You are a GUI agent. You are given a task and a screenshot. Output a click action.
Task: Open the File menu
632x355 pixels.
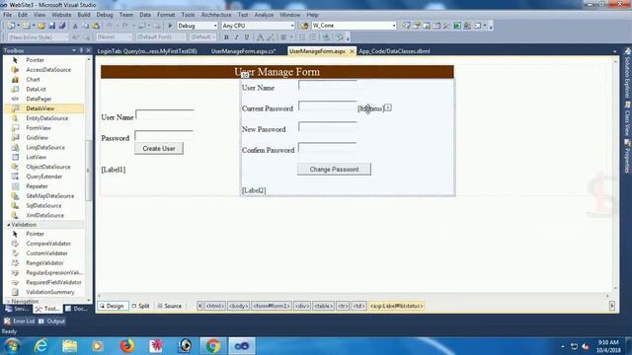7,15
